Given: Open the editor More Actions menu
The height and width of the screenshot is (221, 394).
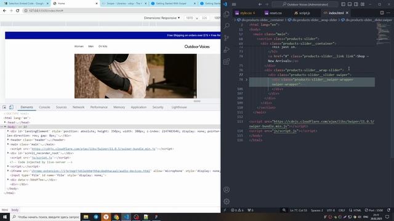Looking at the screenshot, I should click(388, 13).
